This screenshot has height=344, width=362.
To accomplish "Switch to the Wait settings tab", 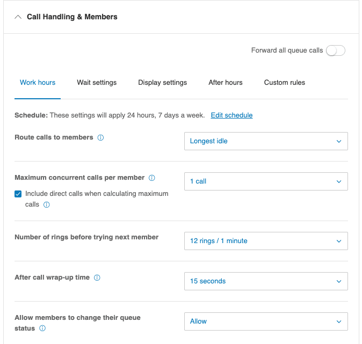I will 97,83.
